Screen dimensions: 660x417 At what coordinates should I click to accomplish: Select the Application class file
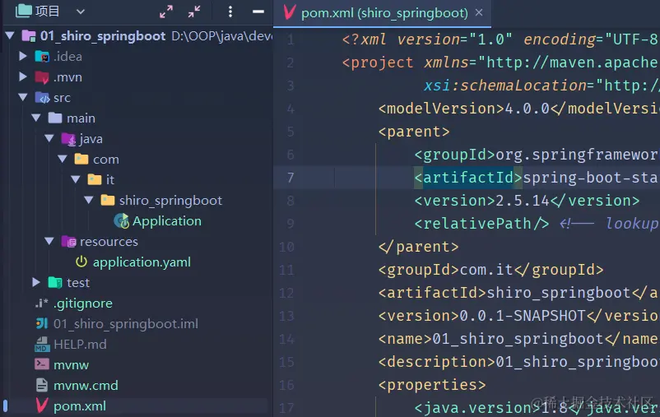click(x=167, y=221)
